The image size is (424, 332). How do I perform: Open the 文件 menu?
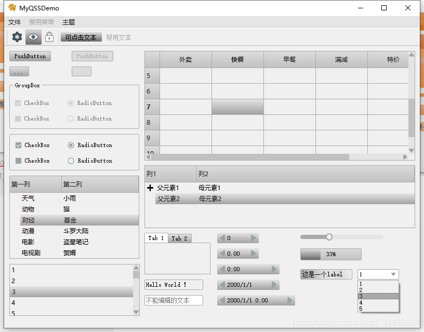15,22
